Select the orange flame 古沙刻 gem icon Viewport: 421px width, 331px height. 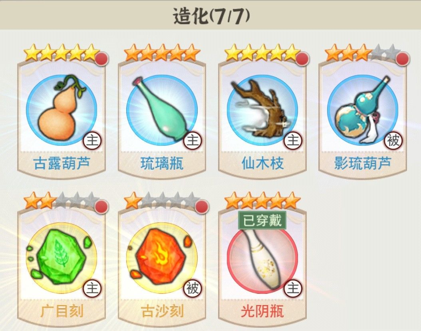pyautogui.click(x=162, y=258)
